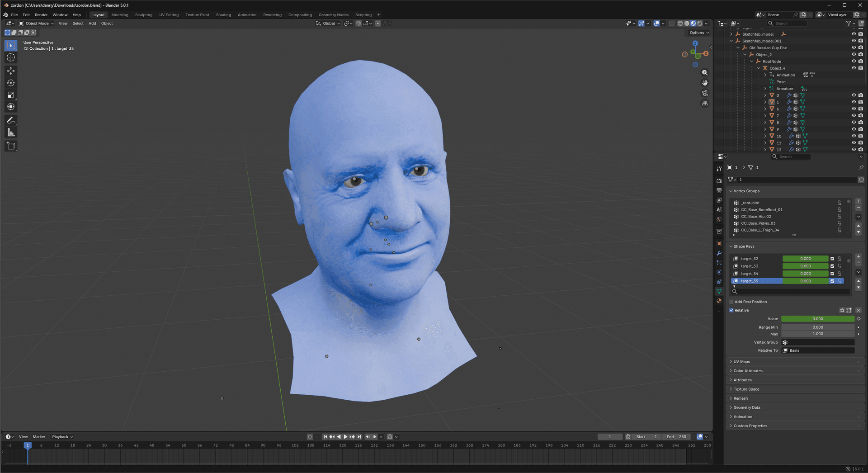Expand the UV Maps panel
The image size is (868, 473).
coord(741,362)
